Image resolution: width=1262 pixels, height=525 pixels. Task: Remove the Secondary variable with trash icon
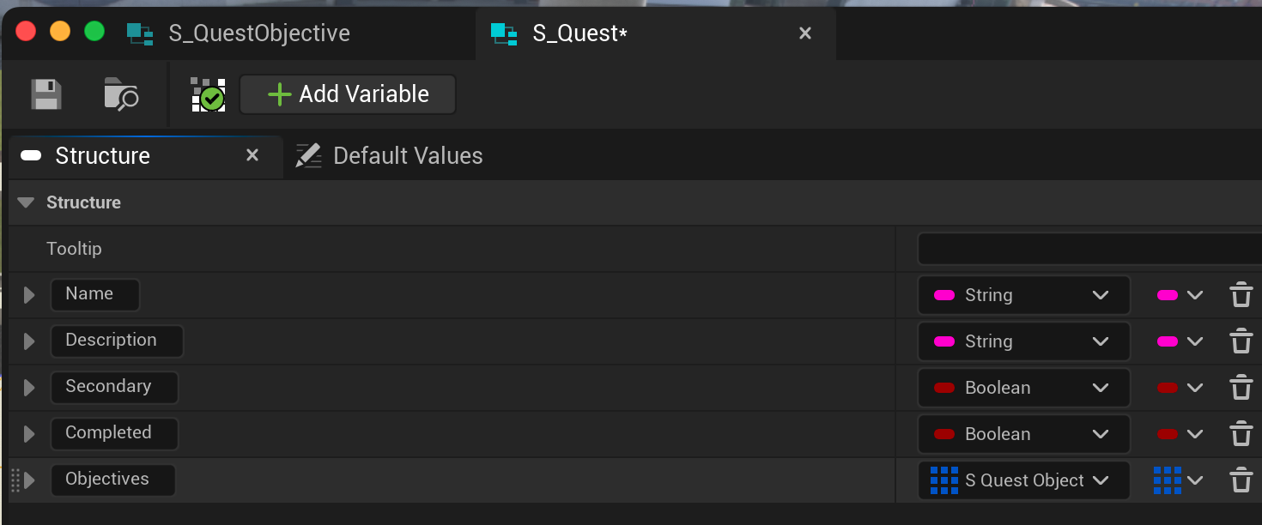click(x=1241, y=388)
